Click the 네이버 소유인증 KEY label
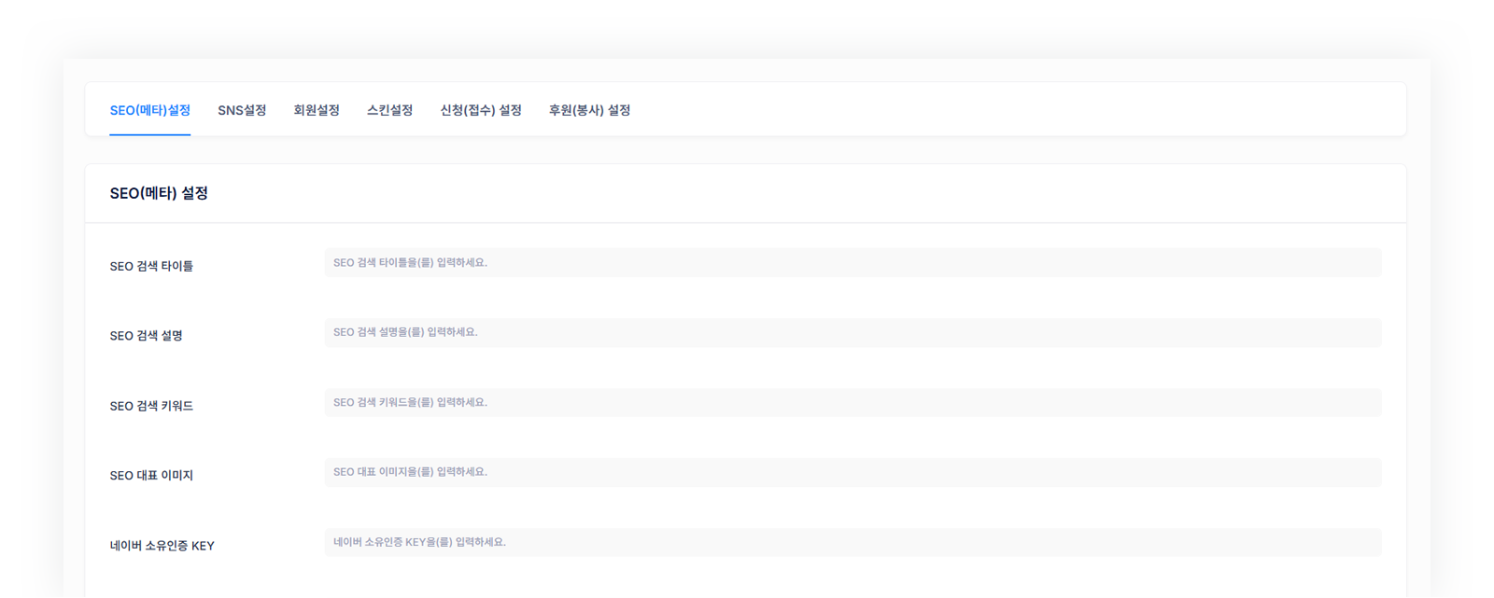 pos(162,546)
